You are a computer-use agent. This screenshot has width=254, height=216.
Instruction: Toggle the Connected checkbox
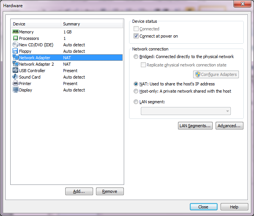136,29
